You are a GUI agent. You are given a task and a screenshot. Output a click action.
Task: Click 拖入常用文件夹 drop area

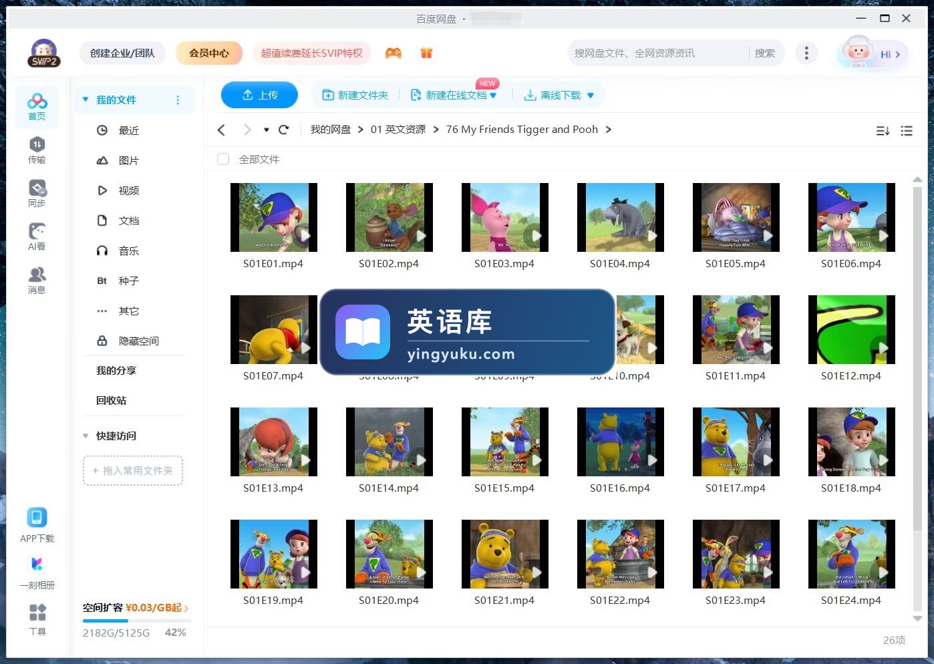point(133,470)
